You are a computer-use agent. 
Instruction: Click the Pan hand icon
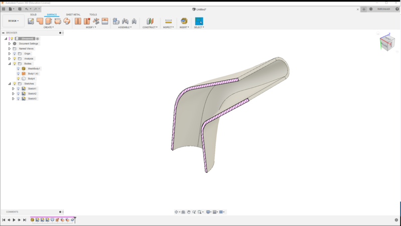[189, 212]
